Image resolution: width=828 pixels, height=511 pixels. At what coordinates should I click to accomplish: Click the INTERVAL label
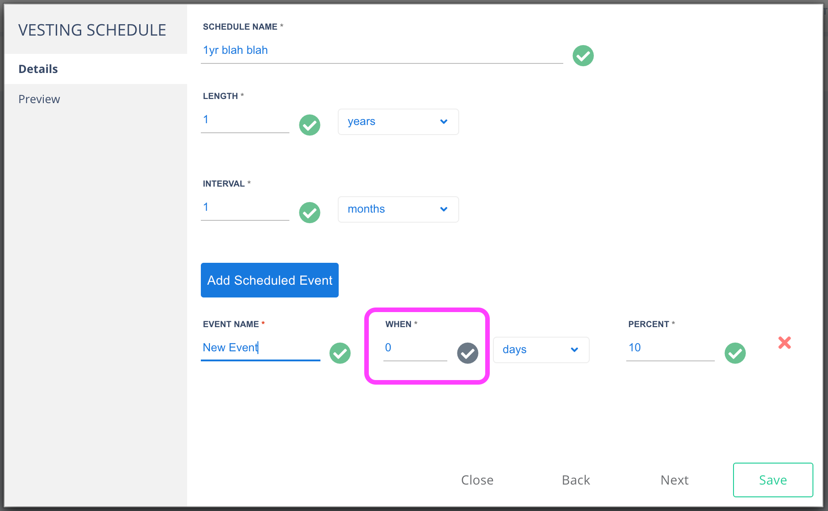pos(224,184)
